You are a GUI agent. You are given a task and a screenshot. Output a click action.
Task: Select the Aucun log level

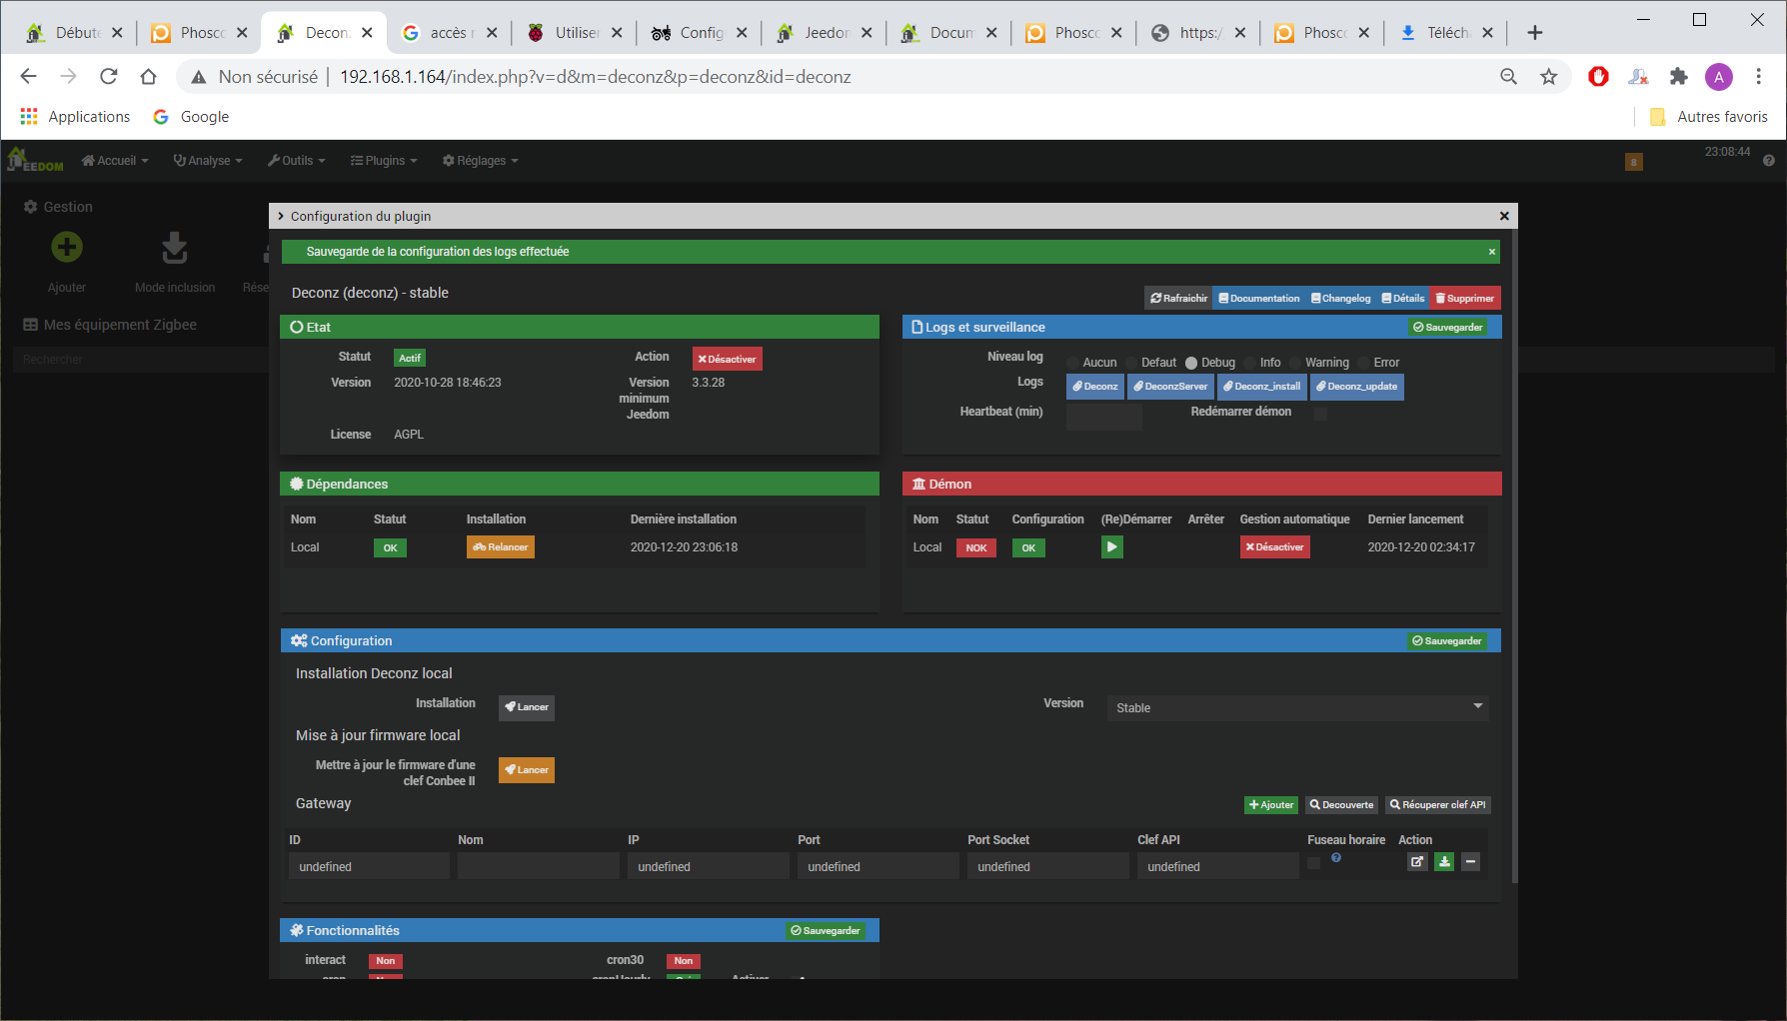click(x=1073, y=363)
